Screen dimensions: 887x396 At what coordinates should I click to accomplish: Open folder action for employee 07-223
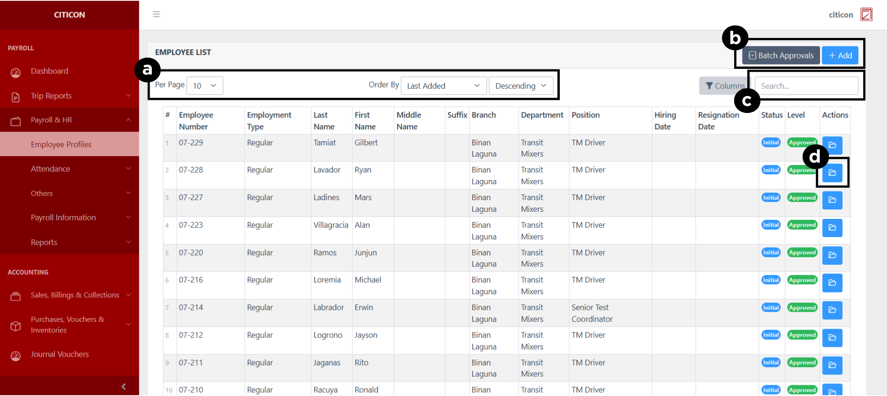(832, 228)
